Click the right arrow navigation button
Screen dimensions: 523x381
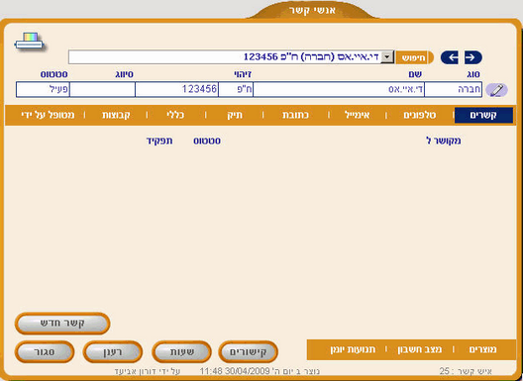(472, 57)
